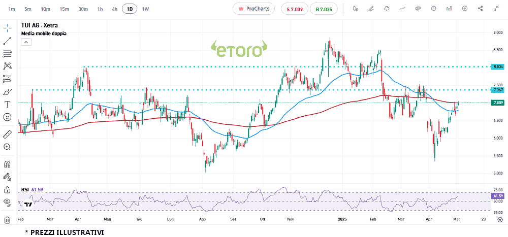The width and height of the screenshot is (508, 237).
Task: Switch to 15m timeframe
Action: (x=64, y=9)
